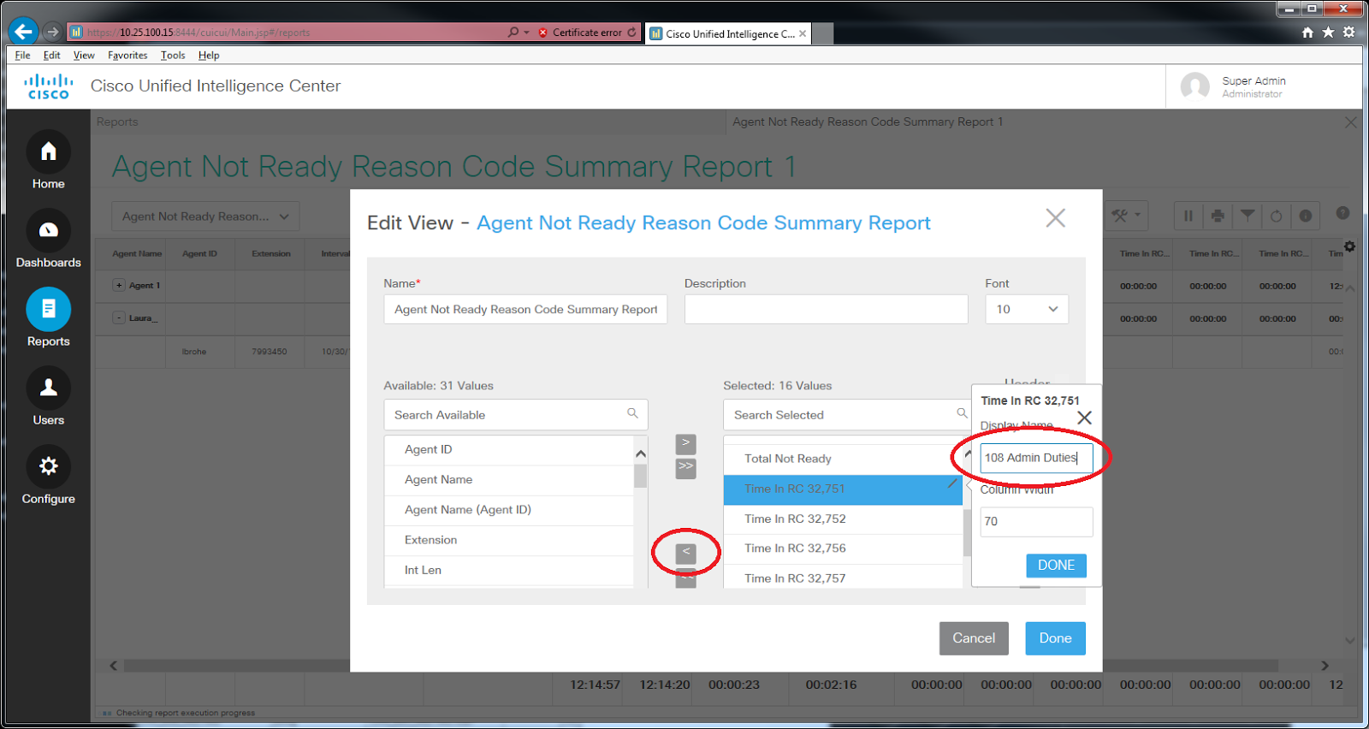Click the Search Selected field

(845, 415)
